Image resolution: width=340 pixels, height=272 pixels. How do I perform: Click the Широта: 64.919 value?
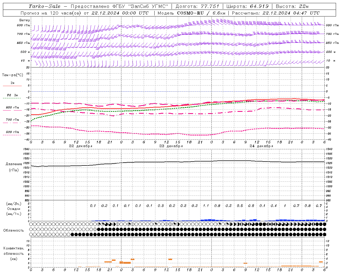click(x=248, y=6)
